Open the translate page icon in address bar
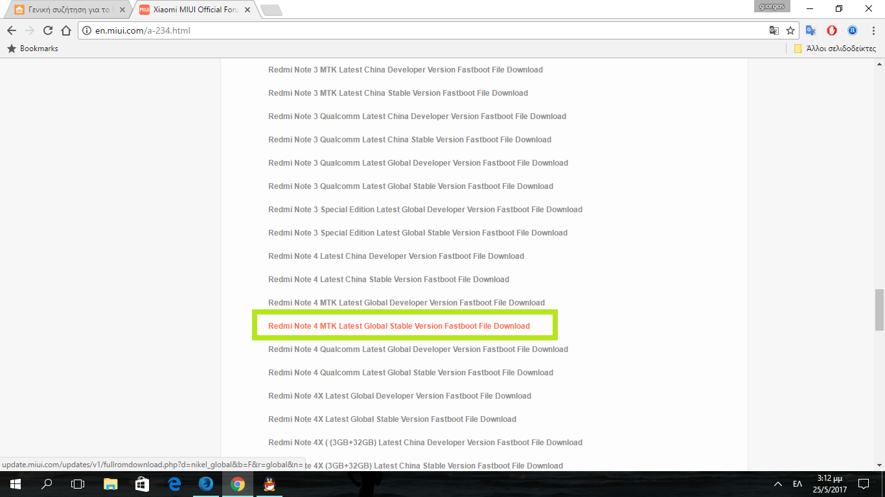The image size is (885, 497). click(x=774, y=30)
